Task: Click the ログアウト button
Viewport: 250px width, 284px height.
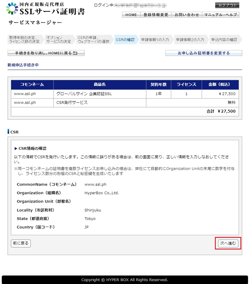Action: tap(227, 5)
